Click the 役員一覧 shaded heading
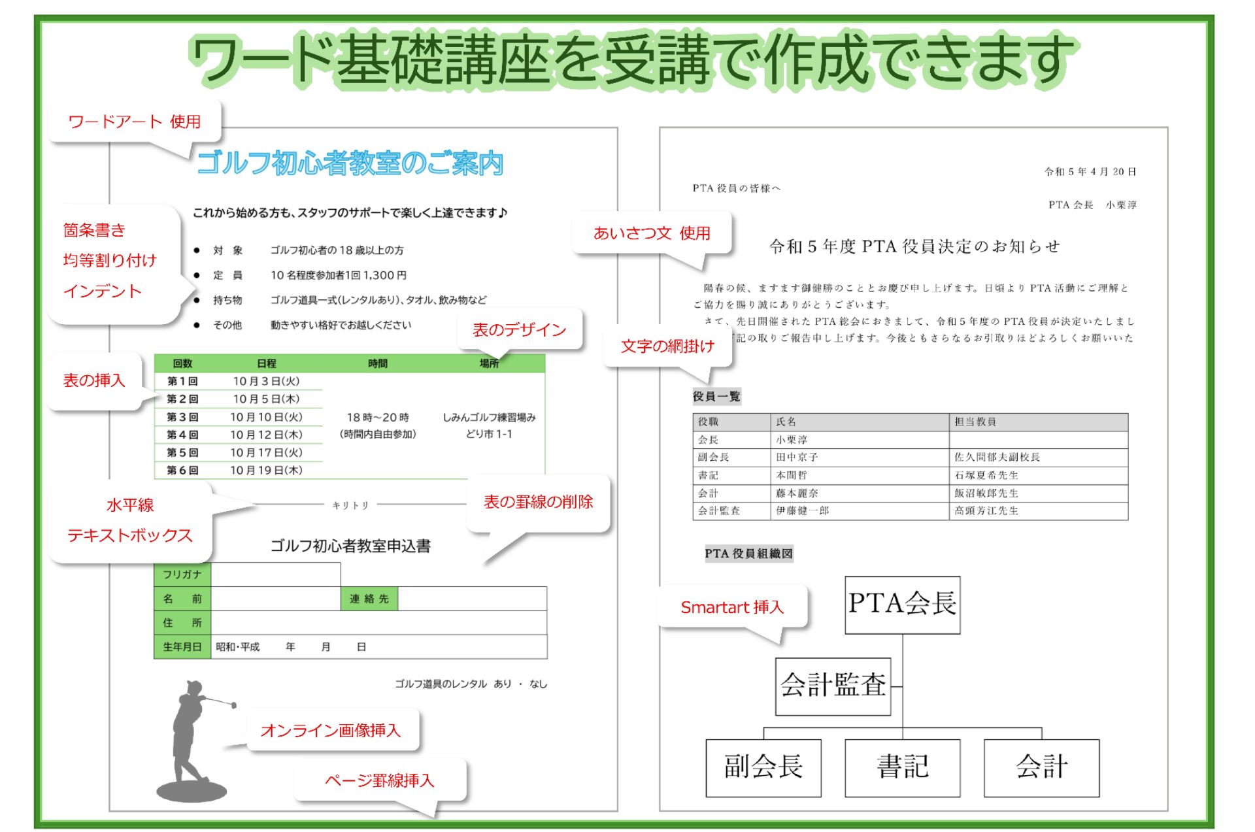The image size is (1255, 832). click(x=716, y=396)
